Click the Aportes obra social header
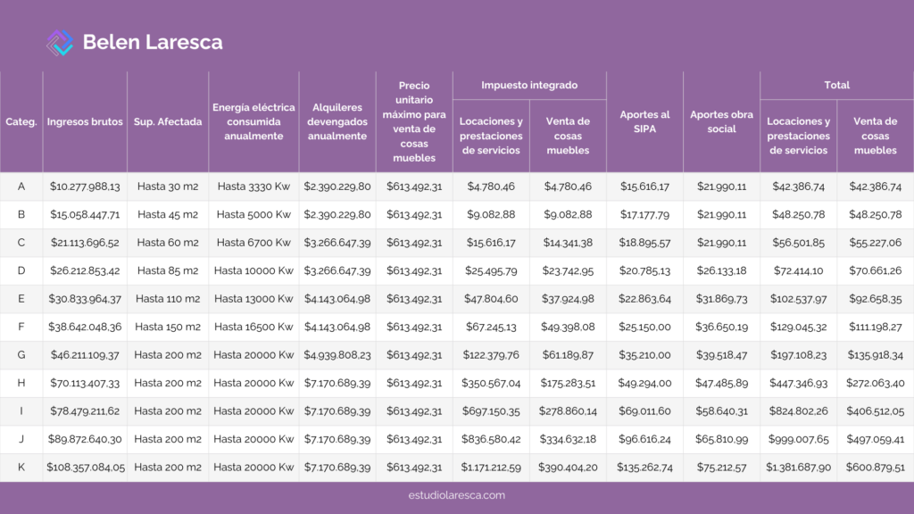Screen dimensions: 914x514 (721, 121)
